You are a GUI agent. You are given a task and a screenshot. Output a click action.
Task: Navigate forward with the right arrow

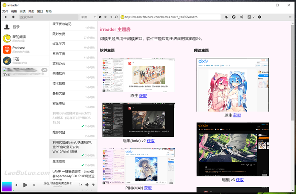(111, 17)
